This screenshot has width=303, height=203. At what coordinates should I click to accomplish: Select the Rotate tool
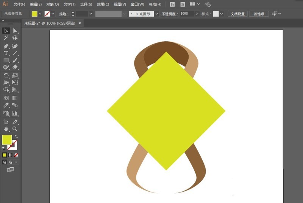6,76
